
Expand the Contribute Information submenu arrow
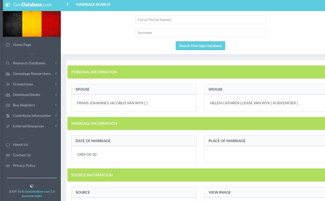pos(56,116)
